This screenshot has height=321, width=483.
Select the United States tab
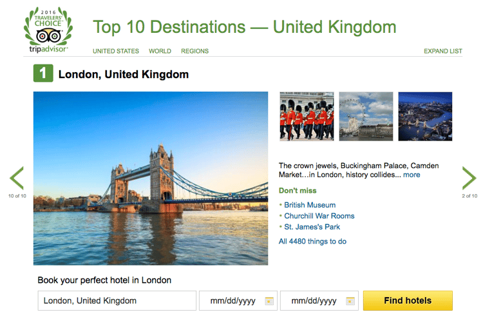(x=116, y=51)
